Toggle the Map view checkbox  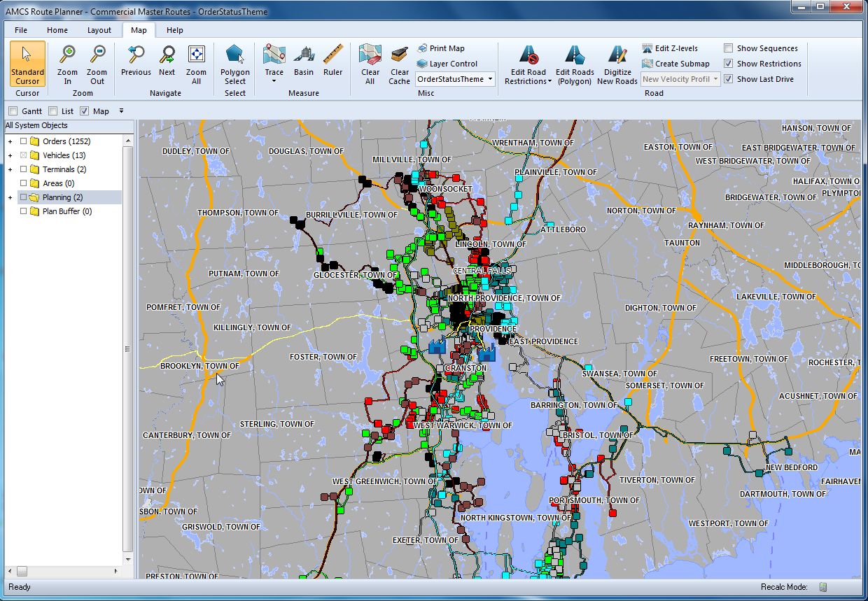click(85, 111)
